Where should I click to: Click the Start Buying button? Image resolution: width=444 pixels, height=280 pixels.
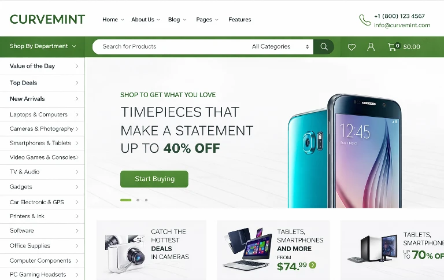(154, 179)
